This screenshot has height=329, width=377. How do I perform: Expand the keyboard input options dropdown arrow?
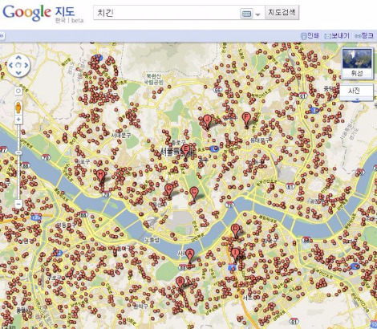(x=257, y=14)
